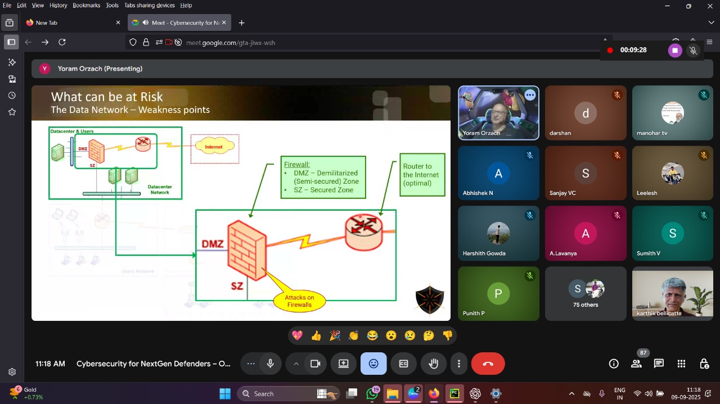Screen dimensions: 720x404
Task: Click the red Leave call button
Action: (488, 364)
